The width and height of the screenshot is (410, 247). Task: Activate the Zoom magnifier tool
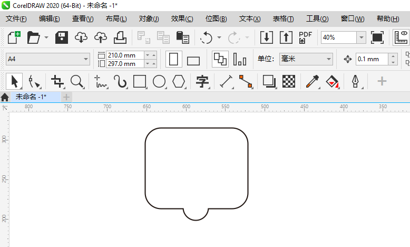pyautogui.click(x=77, y=81)
